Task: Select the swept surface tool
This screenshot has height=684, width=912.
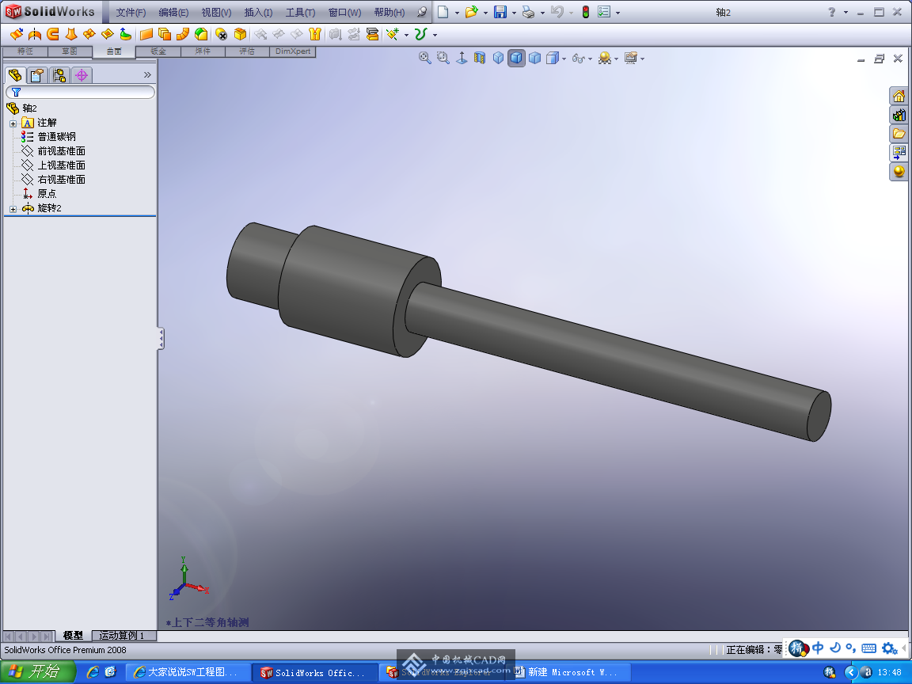Action: 53,34
